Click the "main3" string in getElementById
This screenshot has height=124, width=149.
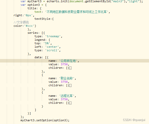tap(117, 1)
